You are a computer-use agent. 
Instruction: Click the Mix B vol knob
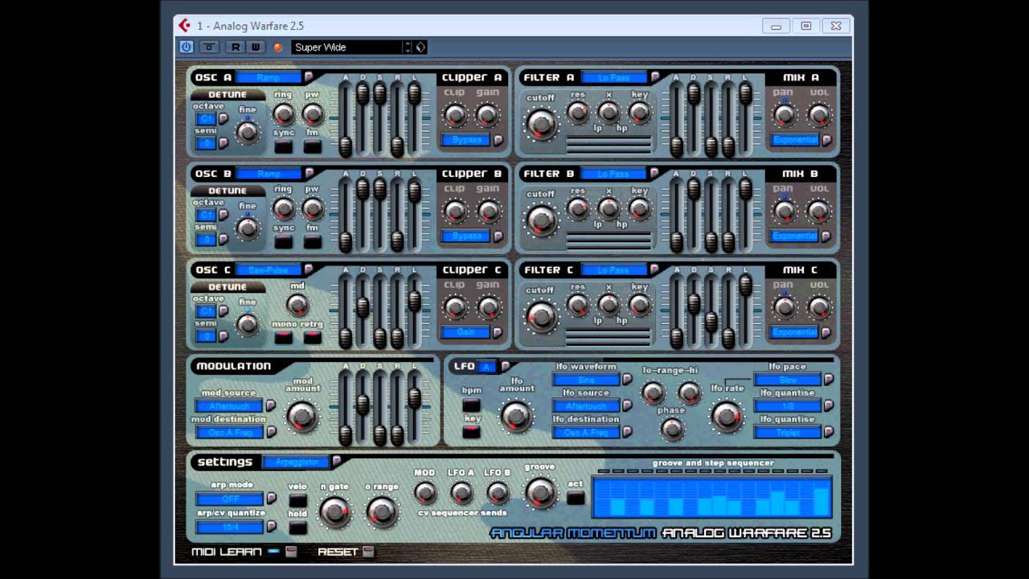818,211
